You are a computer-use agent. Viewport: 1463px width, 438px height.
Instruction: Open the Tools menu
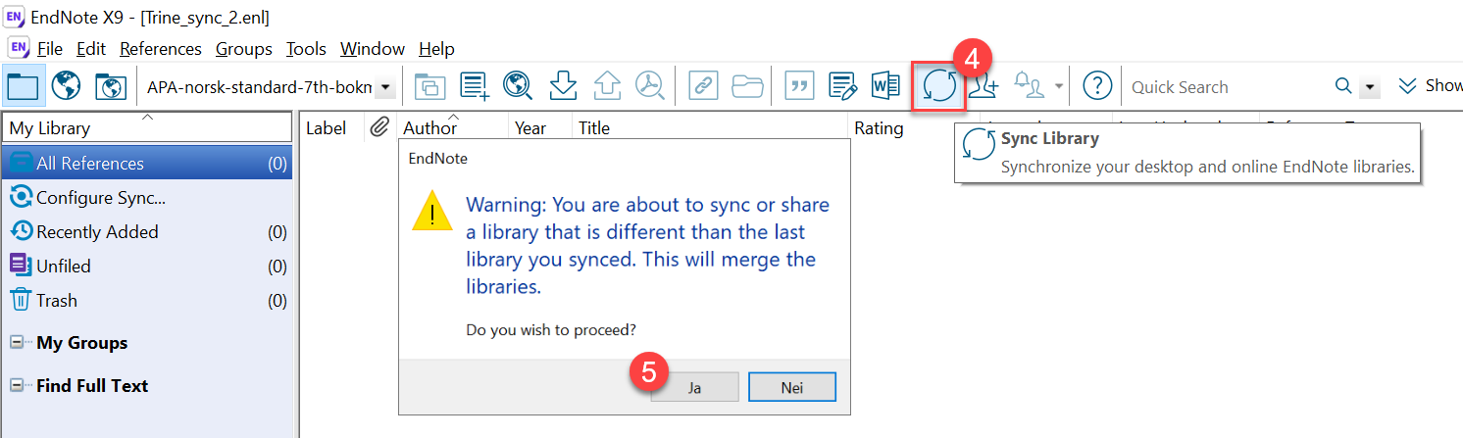(x=306, y=49)
